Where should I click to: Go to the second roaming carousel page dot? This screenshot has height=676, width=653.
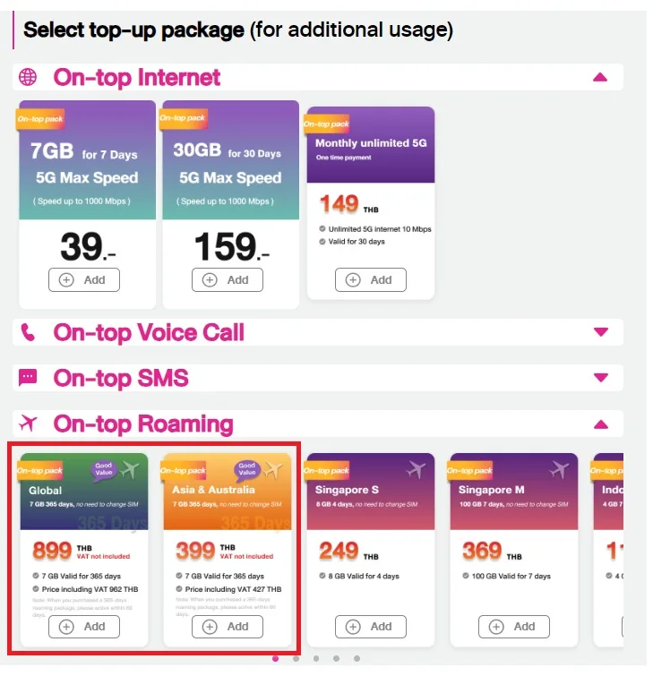tap(296, 658)
